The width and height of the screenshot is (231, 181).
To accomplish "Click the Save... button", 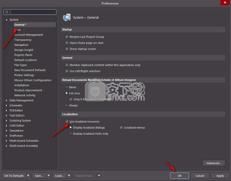I will click(x=39, y=176).
